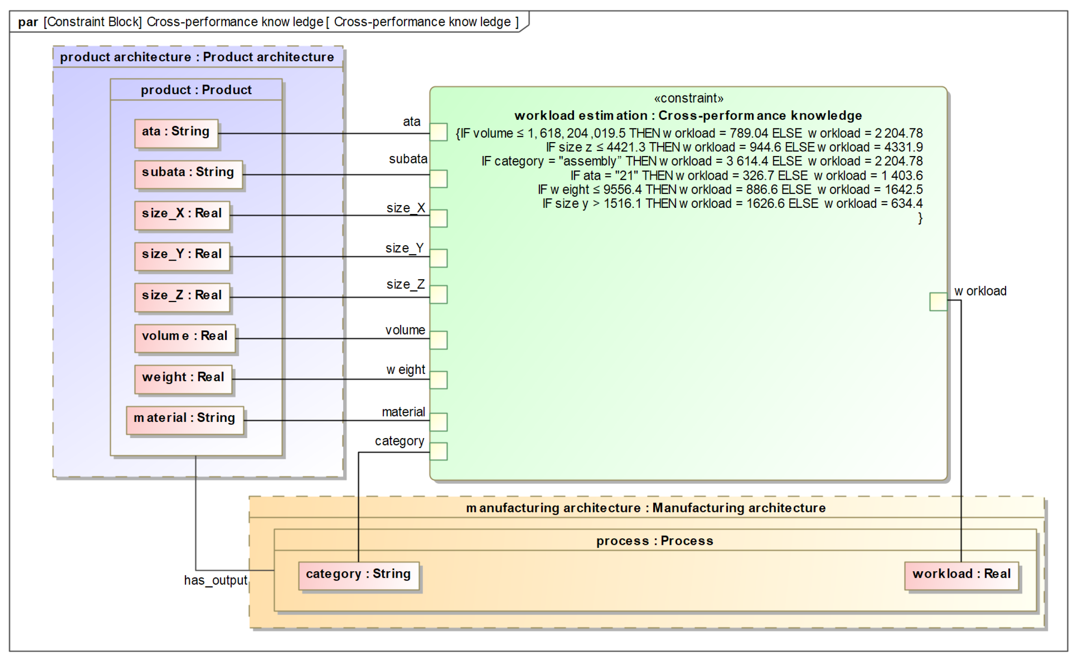
Task: Select the workload output port square
Action: (x=938, y=302)
